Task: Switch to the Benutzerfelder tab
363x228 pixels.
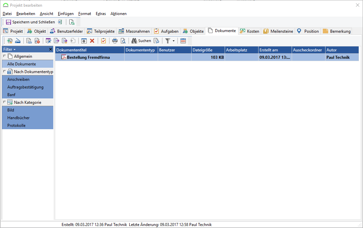Action: tap(66, 31)
